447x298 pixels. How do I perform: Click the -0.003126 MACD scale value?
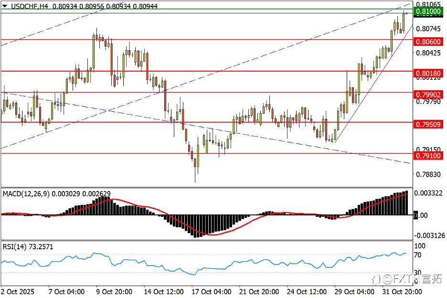[429, 235]
